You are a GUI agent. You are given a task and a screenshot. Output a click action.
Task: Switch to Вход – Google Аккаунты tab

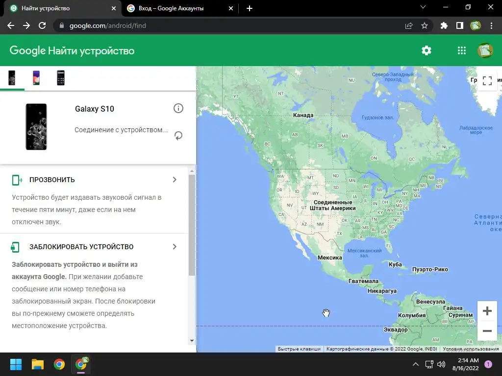point(179,8)
